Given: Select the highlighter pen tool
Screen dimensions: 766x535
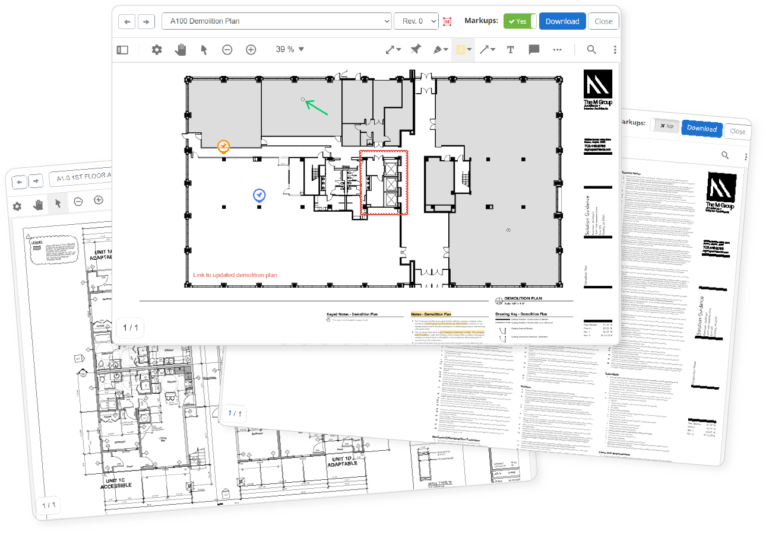Looking at the screenshot, I should tap(438, 50).
